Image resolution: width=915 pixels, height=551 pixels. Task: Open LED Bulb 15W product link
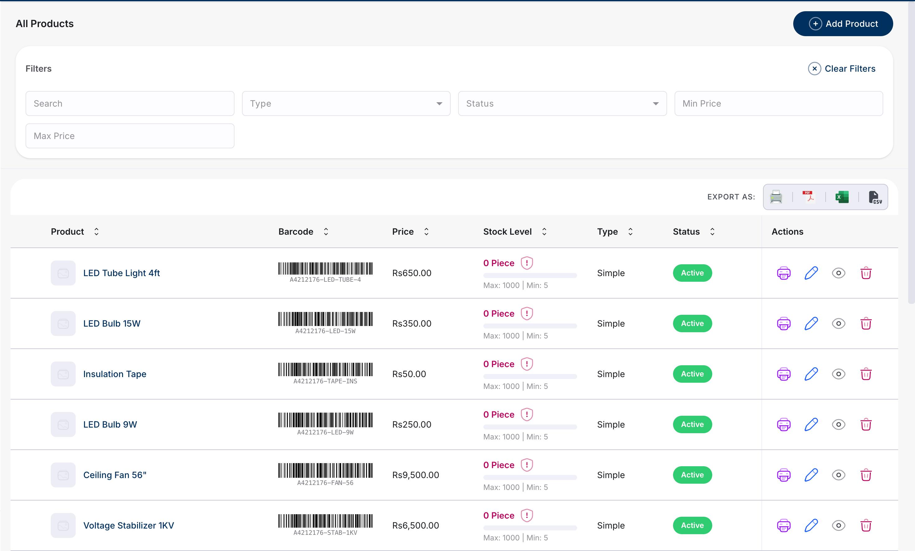pos(112,324)
